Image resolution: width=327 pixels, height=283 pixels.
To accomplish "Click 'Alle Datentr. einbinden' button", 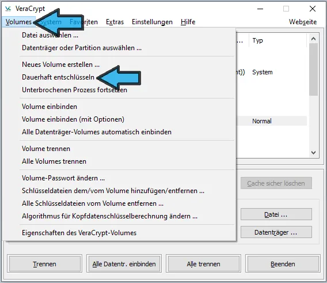I will (x=124, y=264).
